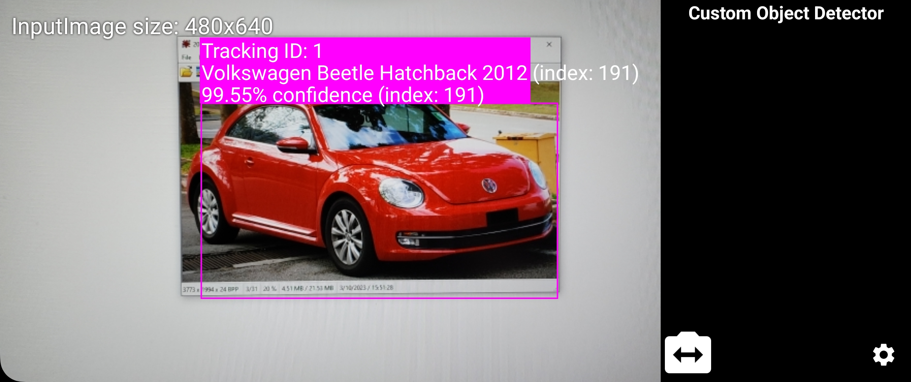Click the 3/31 image counter in the status bar
This screenshot has width=911, height=382.
[251, 288]
